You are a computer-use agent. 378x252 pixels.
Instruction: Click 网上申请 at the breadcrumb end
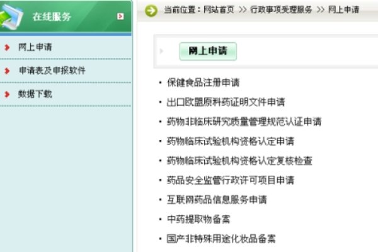344,9
